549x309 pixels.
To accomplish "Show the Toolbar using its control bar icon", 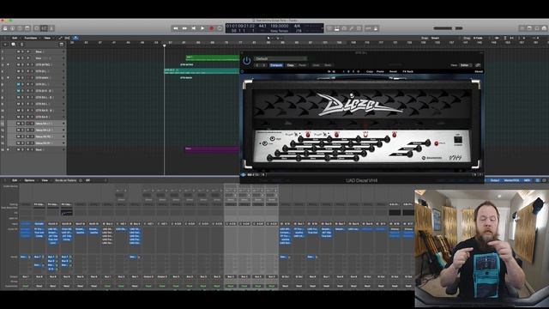I will pyautogui.click(x=27, y=28).
